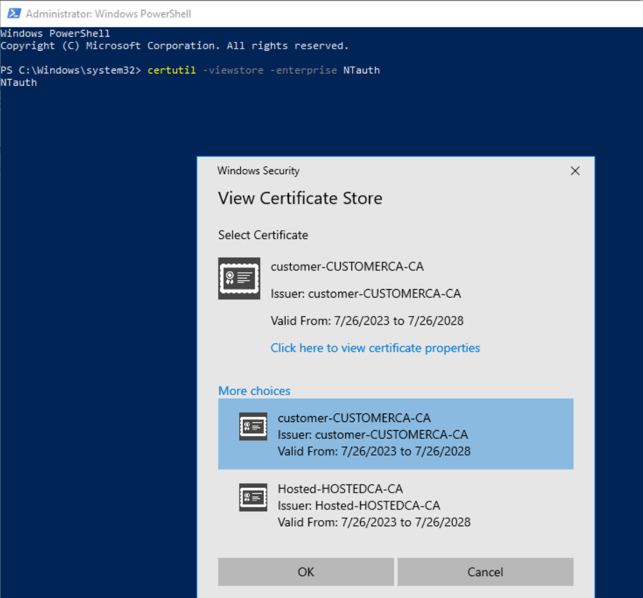The image size is (643, 598).
Task: Click the Windows Security dialog title
Action: [258, 171]
